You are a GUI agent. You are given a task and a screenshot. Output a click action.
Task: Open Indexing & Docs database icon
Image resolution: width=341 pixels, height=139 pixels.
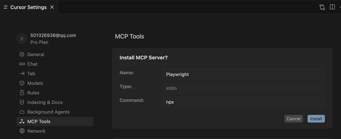pyautogui.click(x=22, y=102)
